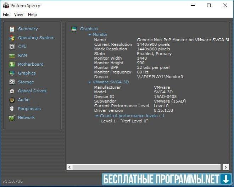Click the Graphics heading in main panel
This screenshot has width=234, height=187.
[89, 29]
